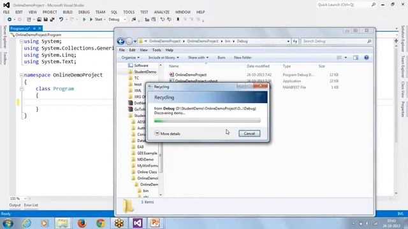Select the Program.cs editor tab
Image resolution: width=408 pixels, height=229 pixels.
tap(20, 29)
